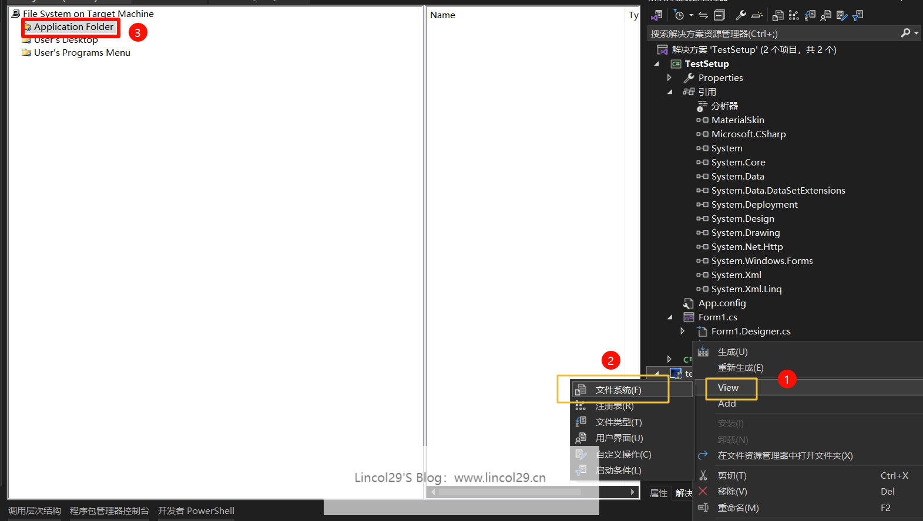Choose 文件系统(F) from the View submenu
The height and width of the screenshot is (521, 923).
click(618, 390)
